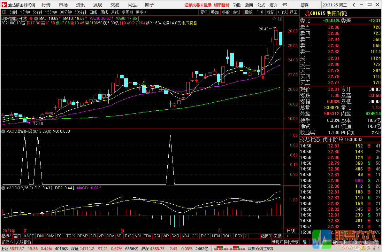This screenshot has width=382, height=252.
Task: Click the 返回 return button
Action: pyautogui.click(x=293, y=12)
